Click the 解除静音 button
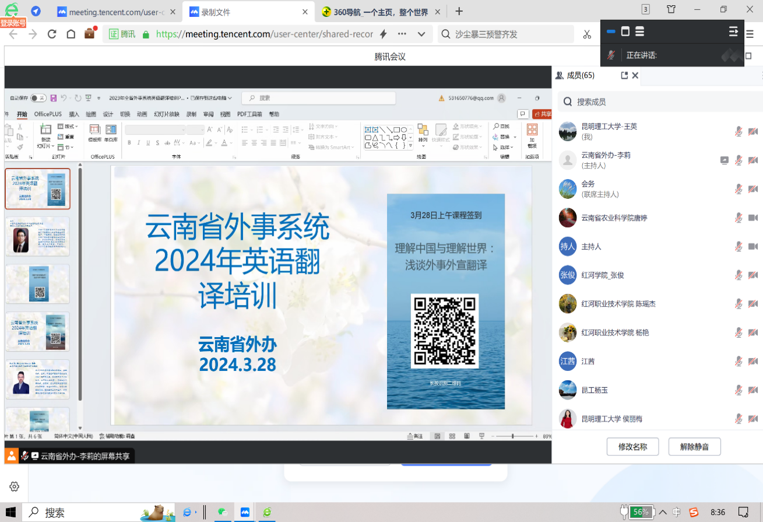 click(x=694, y=447)
